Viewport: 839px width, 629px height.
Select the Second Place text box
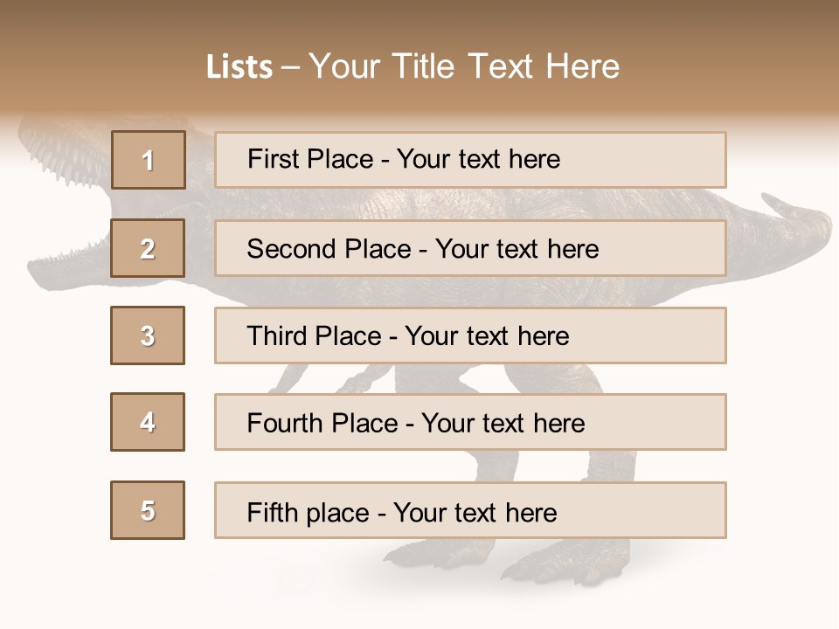(x=470, y=248)
